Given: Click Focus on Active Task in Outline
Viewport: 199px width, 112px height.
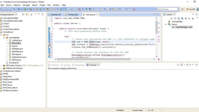Looking at the screenshot, I should click(171, 19).
